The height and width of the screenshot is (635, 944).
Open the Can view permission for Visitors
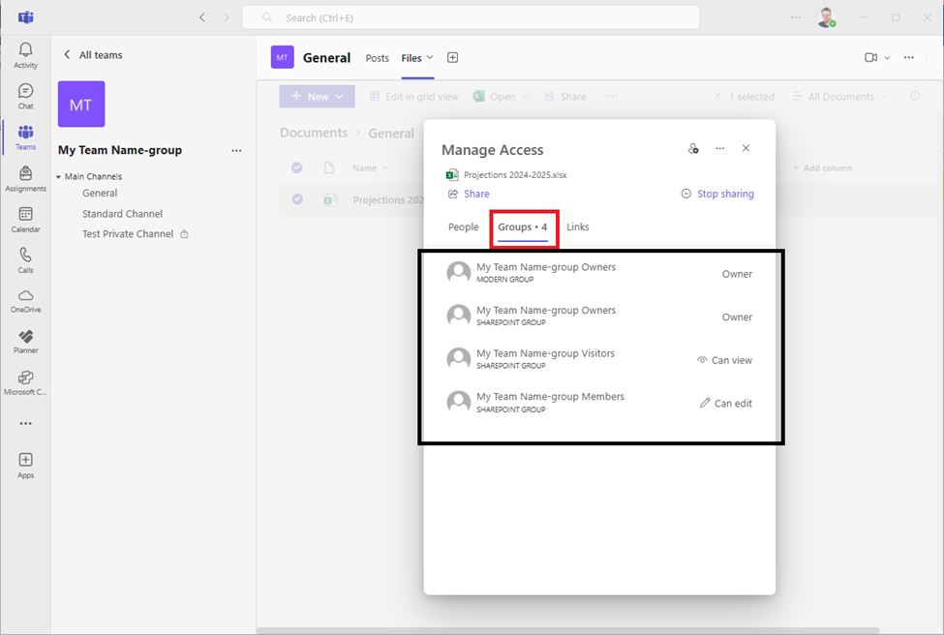pos(724,360)
